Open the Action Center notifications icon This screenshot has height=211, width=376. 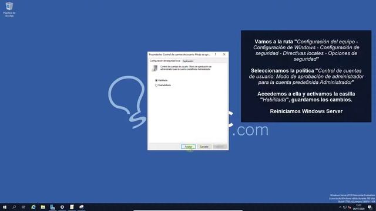click(x=370, y=207)
